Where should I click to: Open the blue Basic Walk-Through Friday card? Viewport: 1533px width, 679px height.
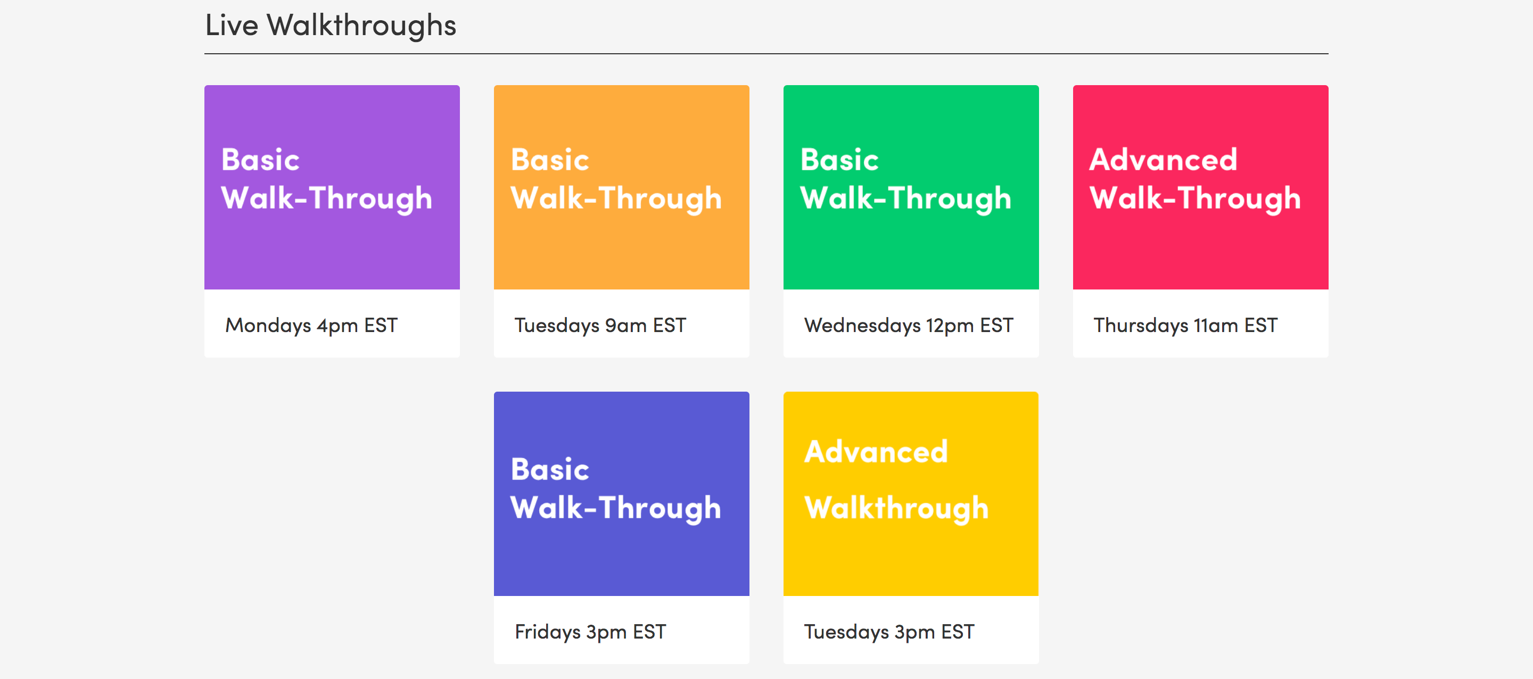click(x=621, y=527)
